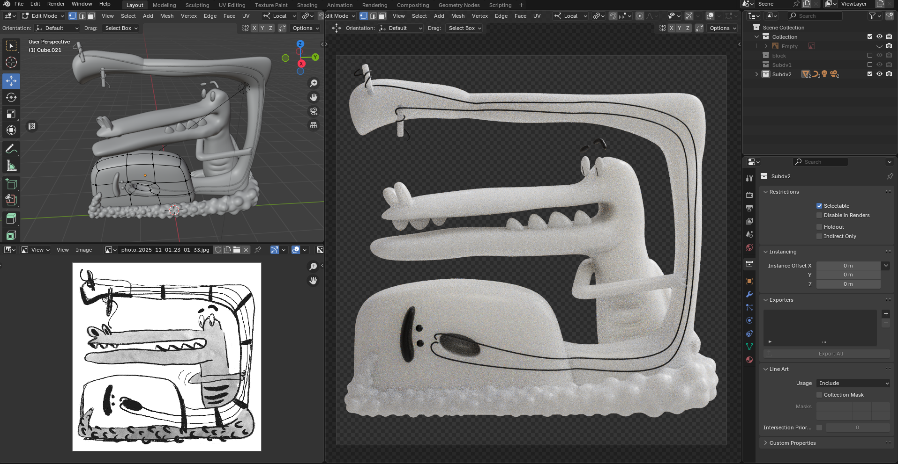Add a new exporter with plus button

click(886, 314)
